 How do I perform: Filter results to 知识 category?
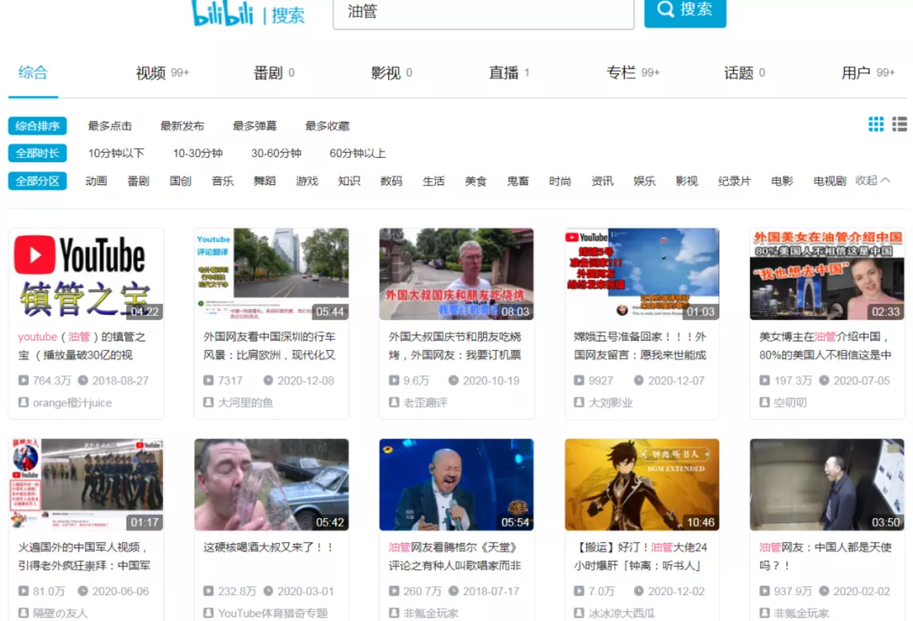click(349, 181)
